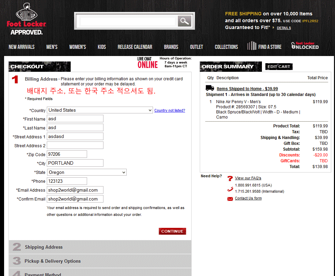Expand the Shipping Address section
This screenshot has width=335, height=276.
(x=44, y=247)
